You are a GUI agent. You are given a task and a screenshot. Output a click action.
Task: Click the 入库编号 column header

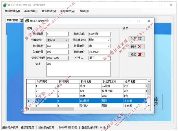point(46,81)
